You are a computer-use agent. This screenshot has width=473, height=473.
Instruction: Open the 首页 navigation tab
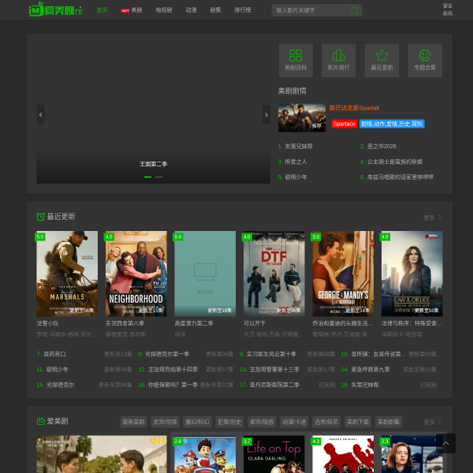[102, 10]
